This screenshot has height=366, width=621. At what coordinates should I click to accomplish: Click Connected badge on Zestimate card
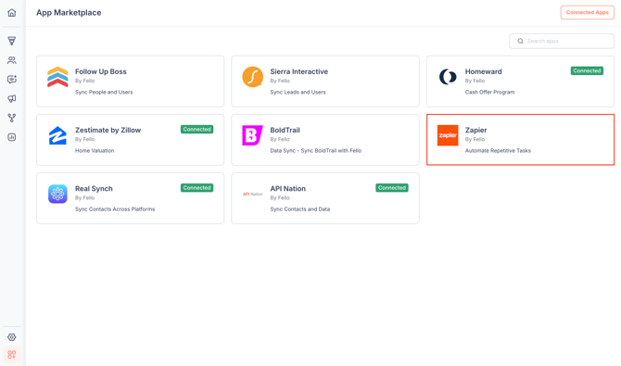click(x=196, y=130)
